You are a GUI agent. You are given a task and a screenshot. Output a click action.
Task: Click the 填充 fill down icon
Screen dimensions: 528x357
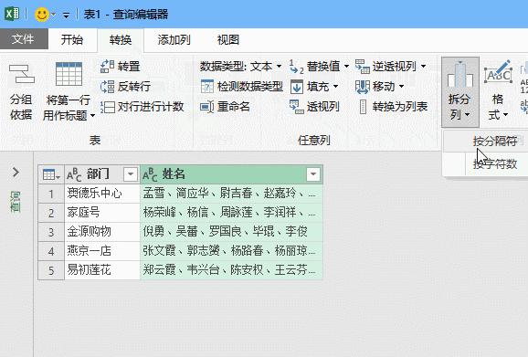[297, 87]
